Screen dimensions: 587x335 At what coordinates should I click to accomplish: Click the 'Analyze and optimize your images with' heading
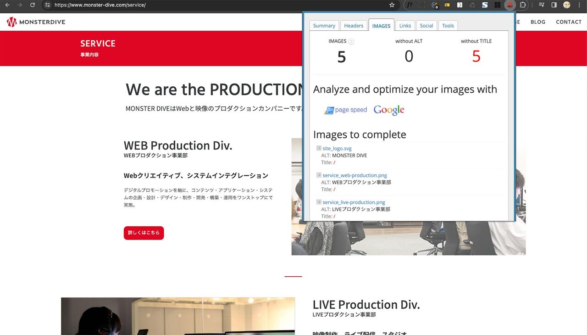pos(405,89)
